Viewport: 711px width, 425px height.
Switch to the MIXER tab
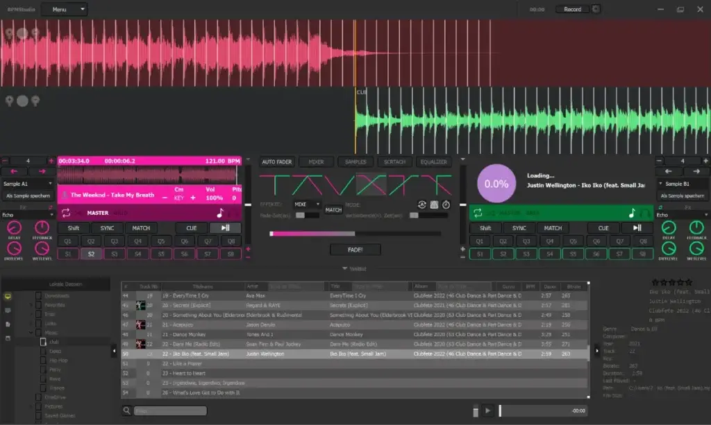pos(316,162)
